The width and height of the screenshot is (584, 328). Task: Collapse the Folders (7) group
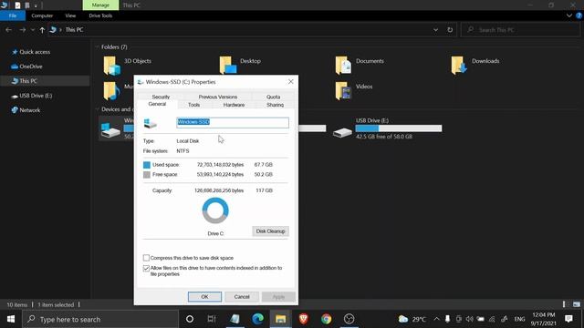(x=98, y=46)
